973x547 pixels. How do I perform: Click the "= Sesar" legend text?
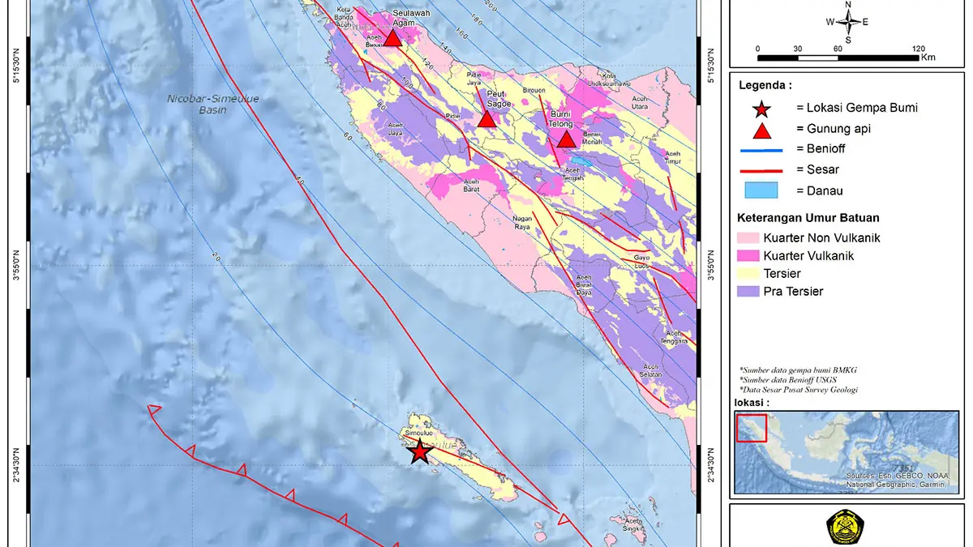817,171
